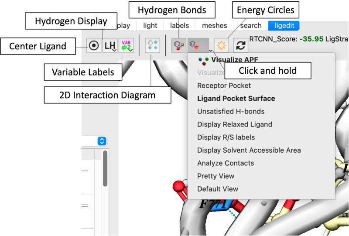This screenshot has height=236, width=349.
Task: Select the meshes tab
Action: pos(214,26)
